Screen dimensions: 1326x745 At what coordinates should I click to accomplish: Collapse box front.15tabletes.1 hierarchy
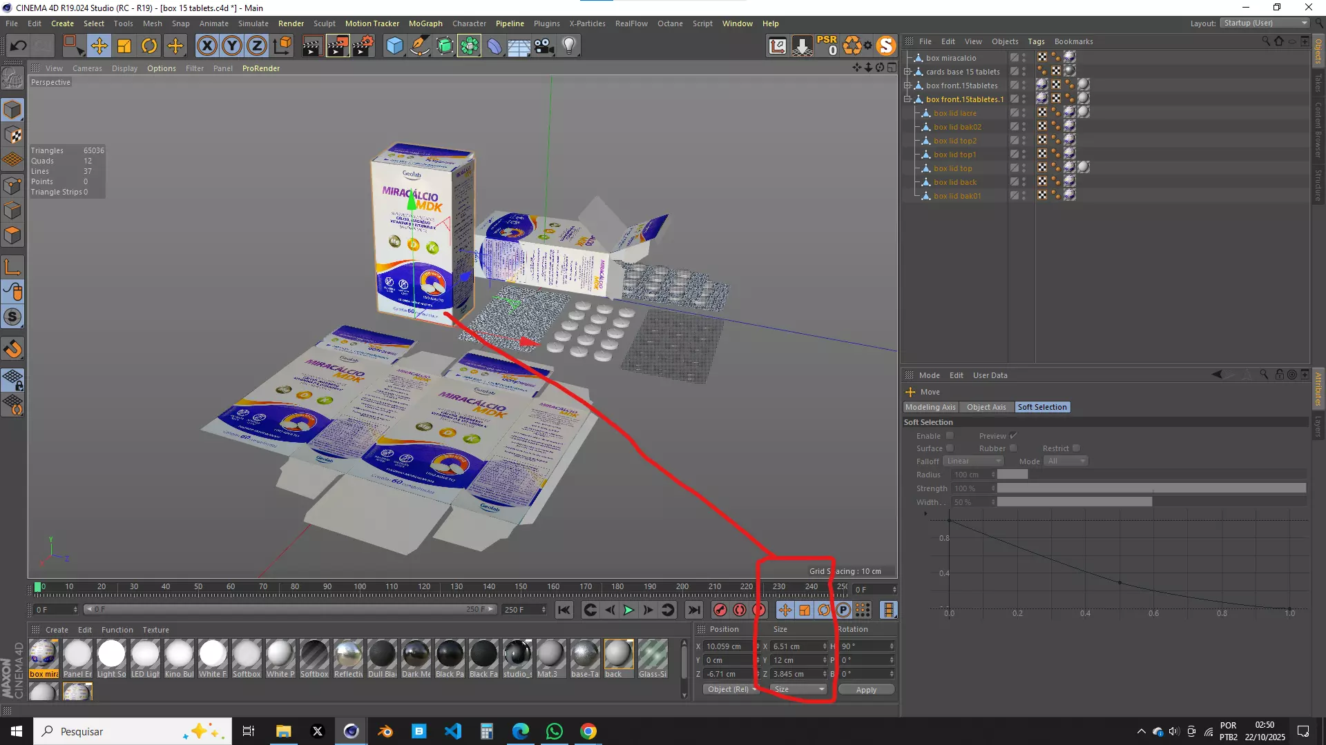(907, 99)
